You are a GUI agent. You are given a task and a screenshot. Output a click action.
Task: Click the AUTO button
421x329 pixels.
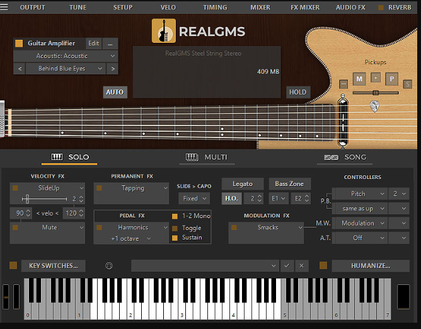(115, 92)
